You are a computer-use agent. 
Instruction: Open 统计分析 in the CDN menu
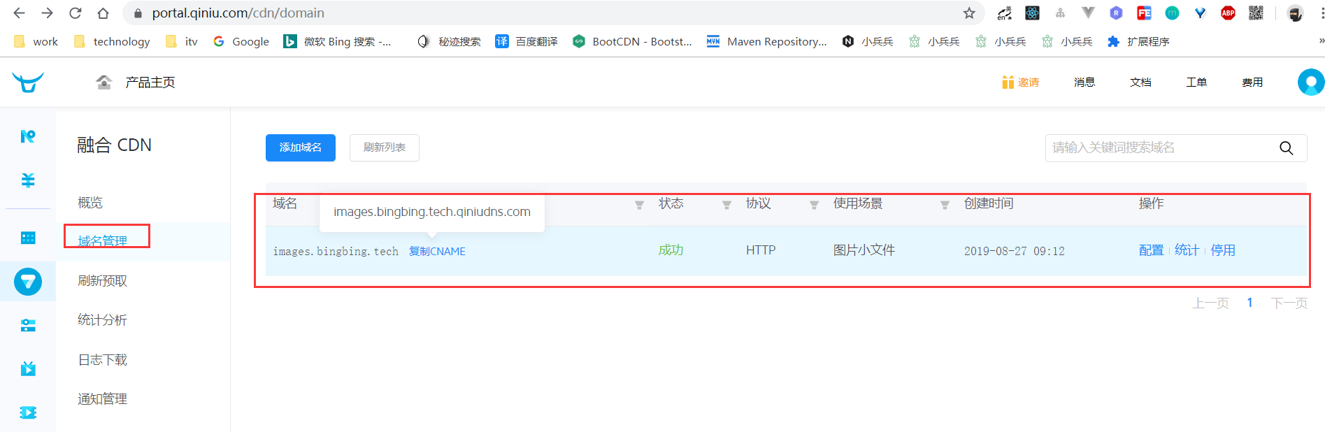click(x=102, y=320)
